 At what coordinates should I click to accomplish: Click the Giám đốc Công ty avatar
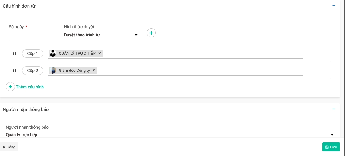(x=53, y=71)
